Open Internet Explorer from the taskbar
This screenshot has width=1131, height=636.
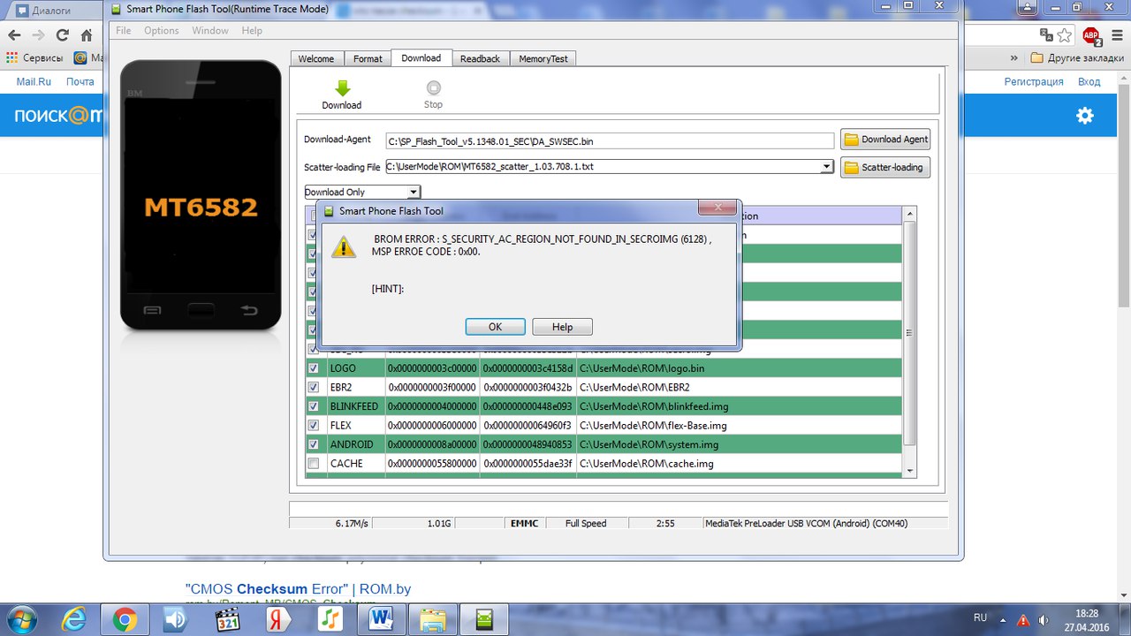pos(73,619)
